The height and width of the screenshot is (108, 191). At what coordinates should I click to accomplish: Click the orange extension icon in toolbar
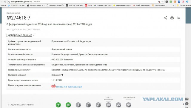[175, 1]
